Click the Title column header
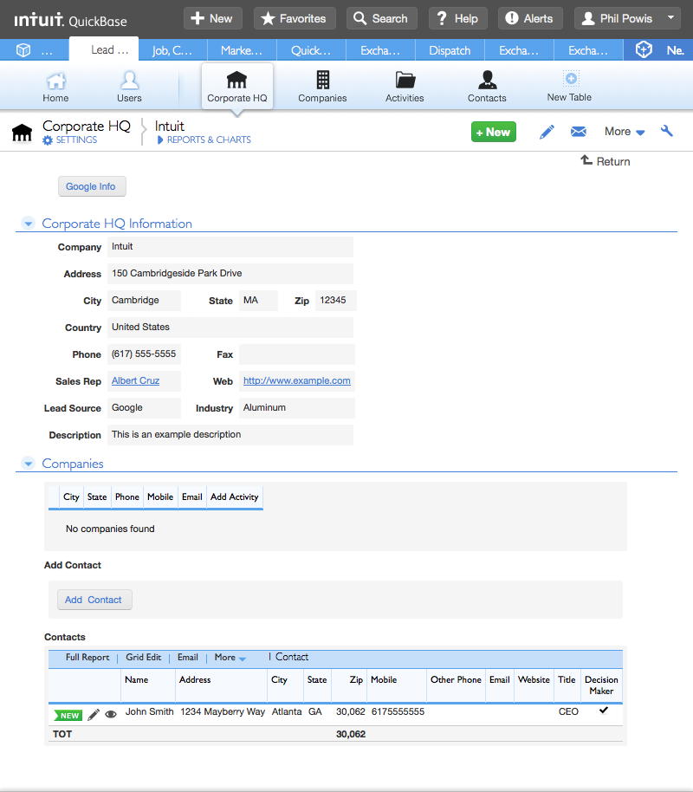The width and height of the screenshot is (693, 792). [567, 680]
